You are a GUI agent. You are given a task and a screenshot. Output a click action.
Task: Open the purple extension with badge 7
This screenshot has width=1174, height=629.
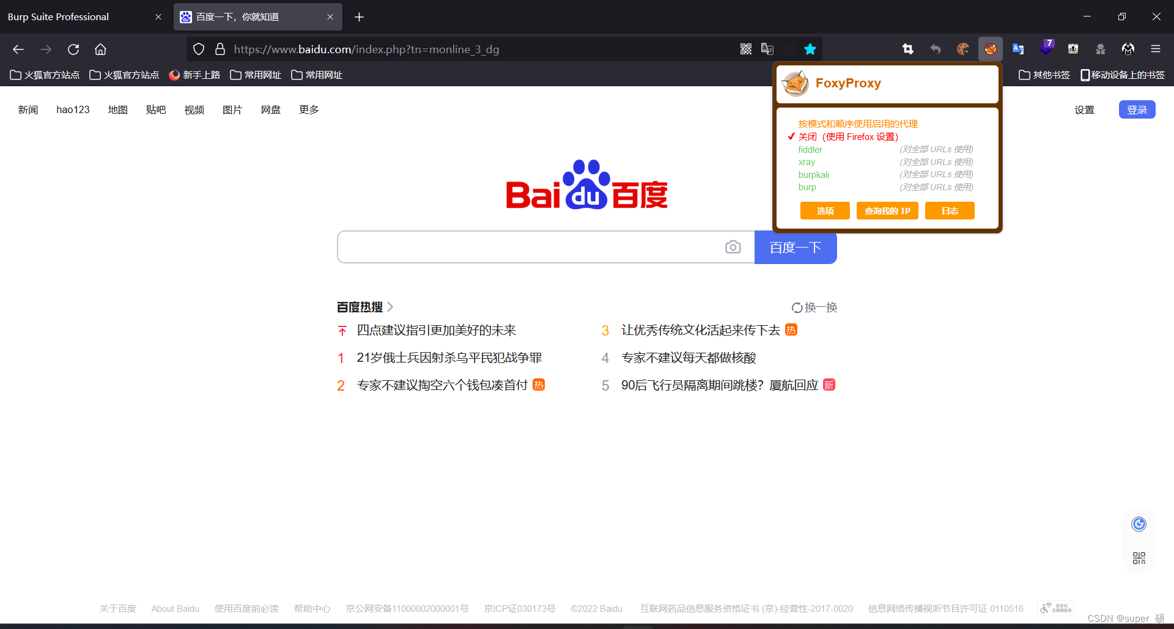click(1046, 48)
